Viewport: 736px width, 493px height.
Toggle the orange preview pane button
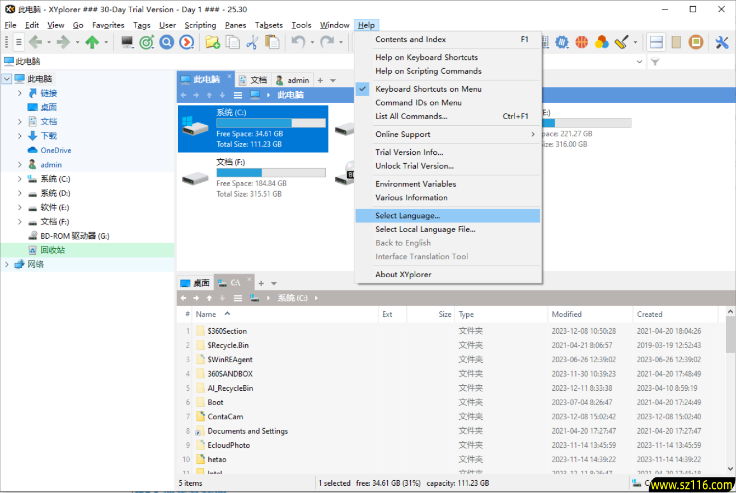(696, 42)
